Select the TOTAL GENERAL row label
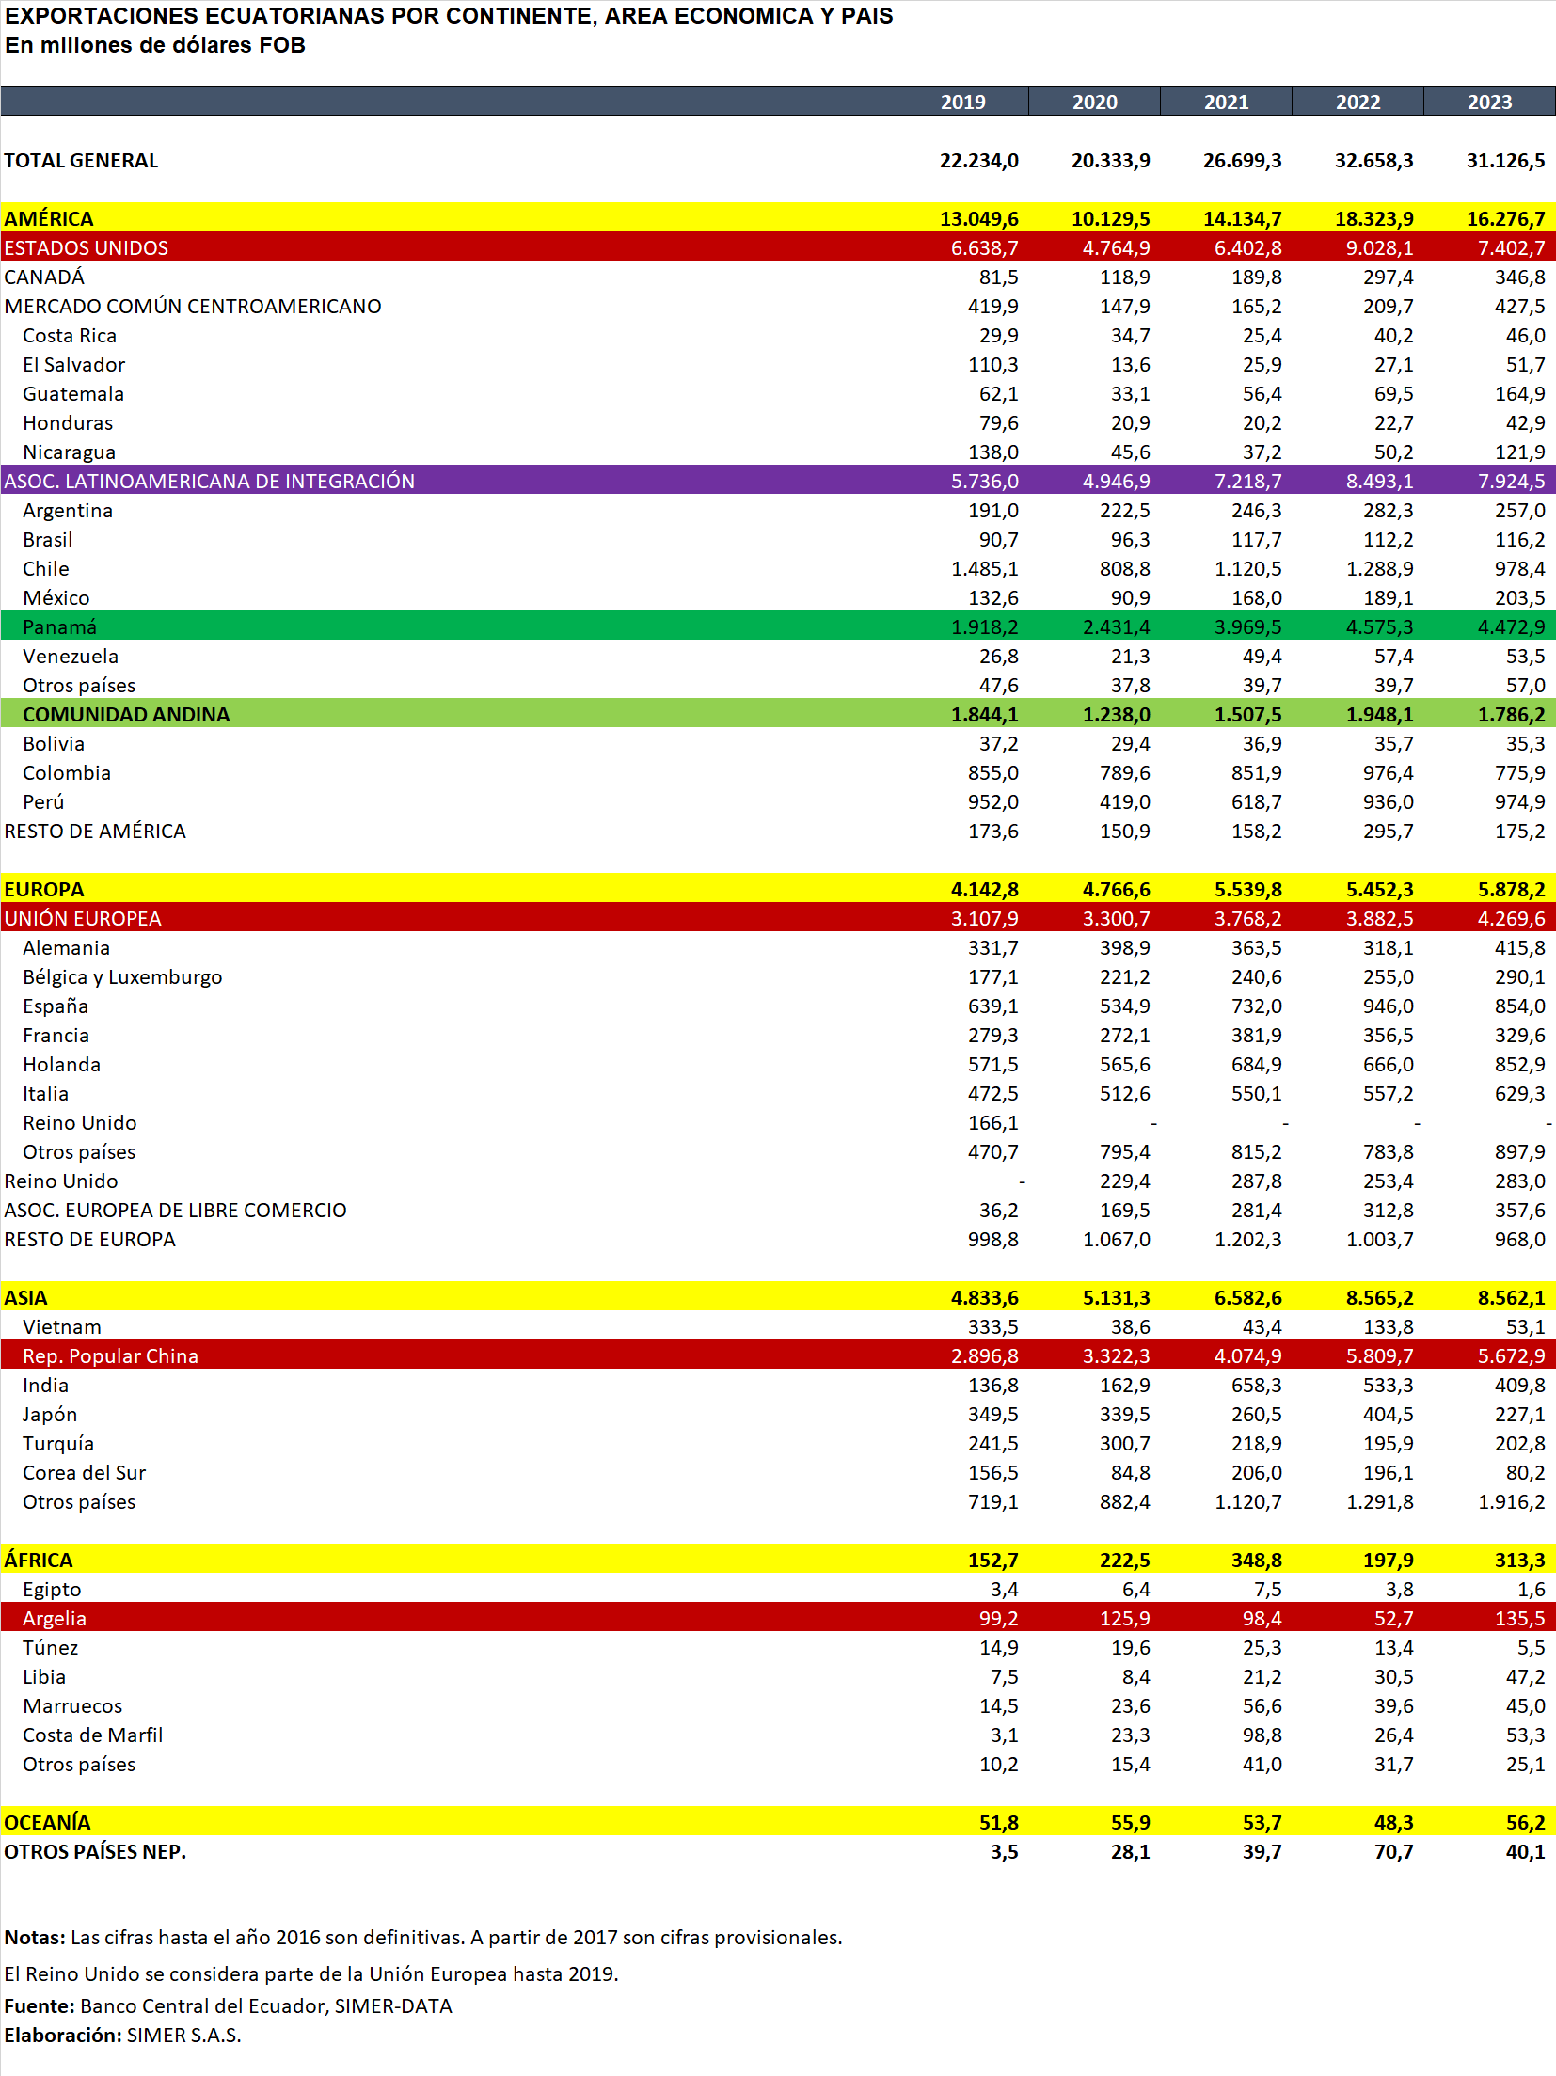1556x2076 pixels. point(81,161)
